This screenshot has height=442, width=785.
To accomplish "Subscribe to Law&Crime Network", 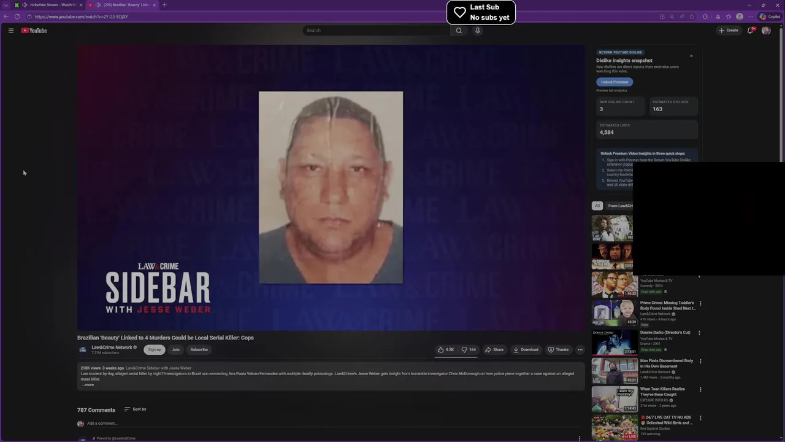I will pyautogui.click(x=199, y=349).
